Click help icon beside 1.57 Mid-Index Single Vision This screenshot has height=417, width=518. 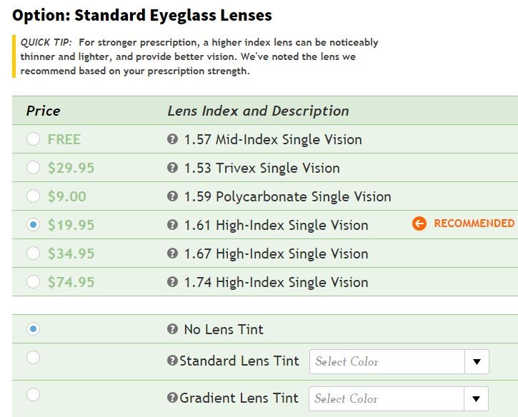point(172,139)
